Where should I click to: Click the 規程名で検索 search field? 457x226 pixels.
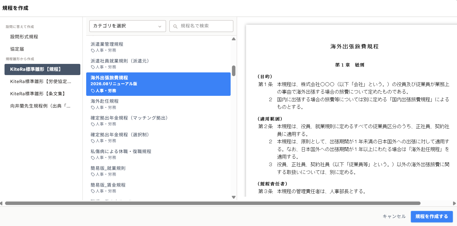201,26
